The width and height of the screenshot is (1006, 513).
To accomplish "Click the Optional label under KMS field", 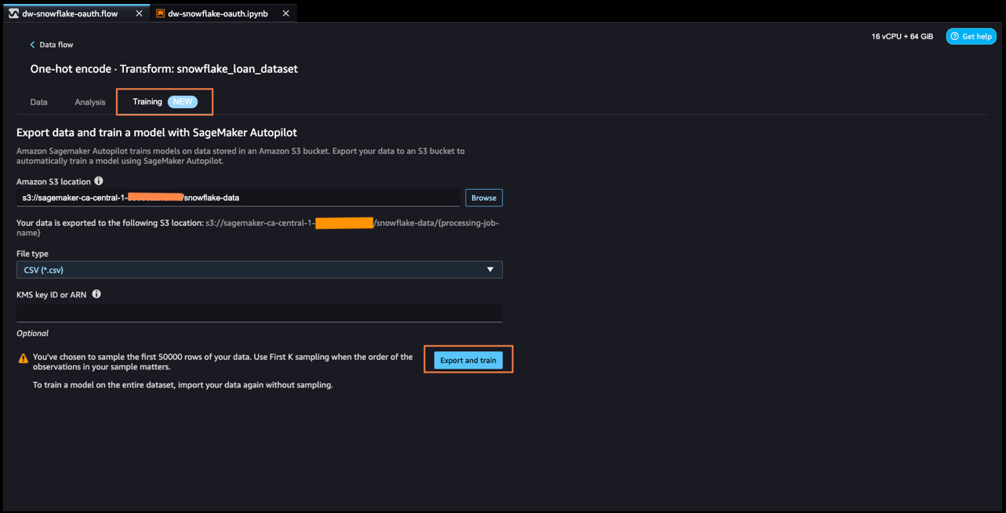I will 33,333.
